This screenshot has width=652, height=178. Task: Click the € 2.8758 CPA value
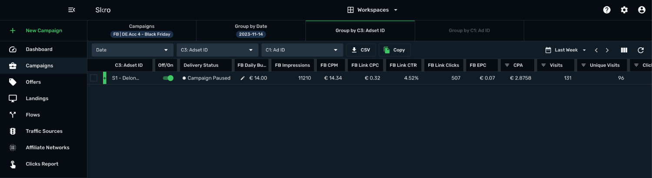pos(520,78)
